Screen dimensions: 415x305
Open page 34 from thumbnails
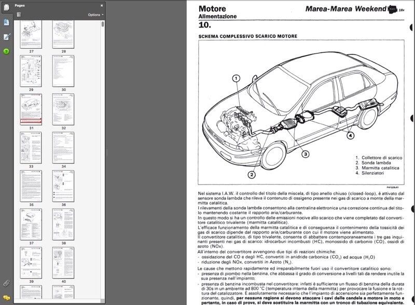point(63,148)
